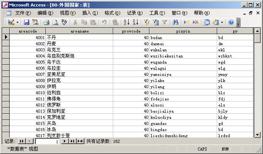Click the File Search icon

click(35, 22)
